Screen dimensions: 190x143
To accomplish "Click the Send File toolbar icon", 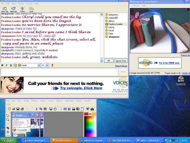I will (4, 10).
